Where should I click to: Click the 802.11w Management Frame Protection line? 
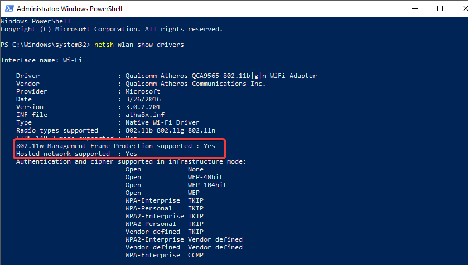tap(115, 146)
